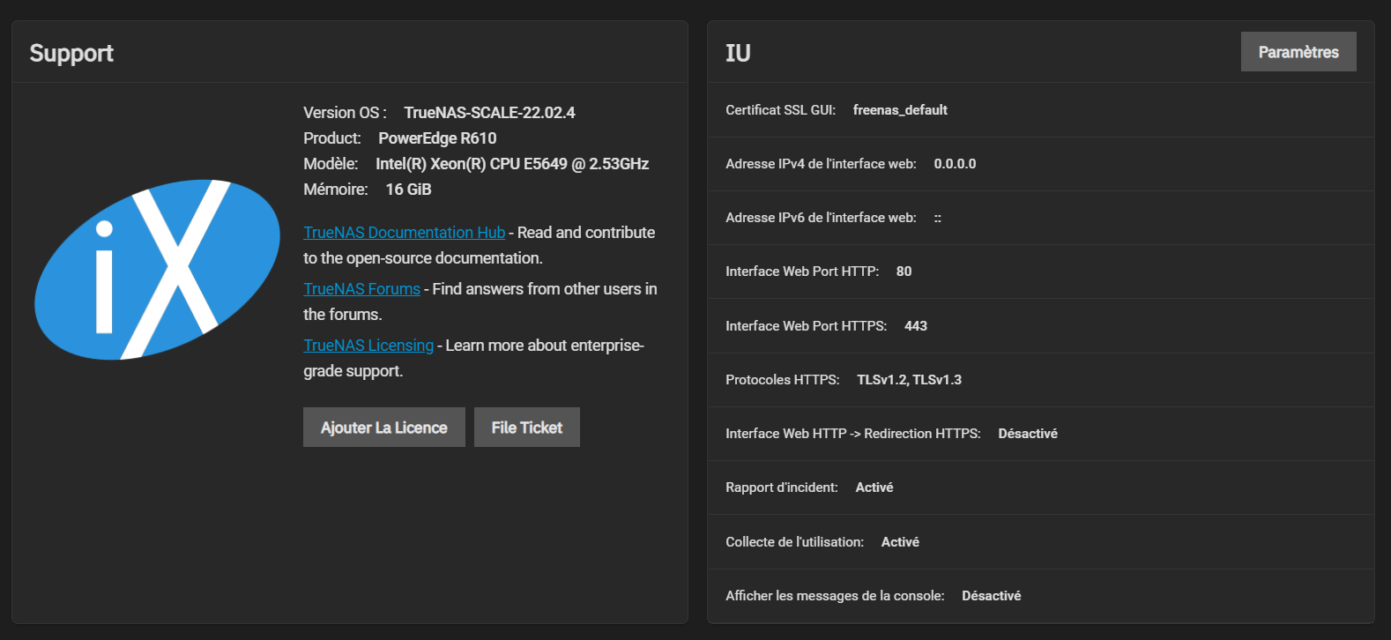This screenshot has height=640, width=1391.
Task: Click the 0.0.0.0 IPv4 address value
Action: pos(955,164)
